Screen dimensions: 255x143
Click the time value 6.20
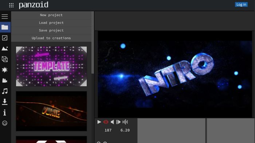click(x=125, y=130)
